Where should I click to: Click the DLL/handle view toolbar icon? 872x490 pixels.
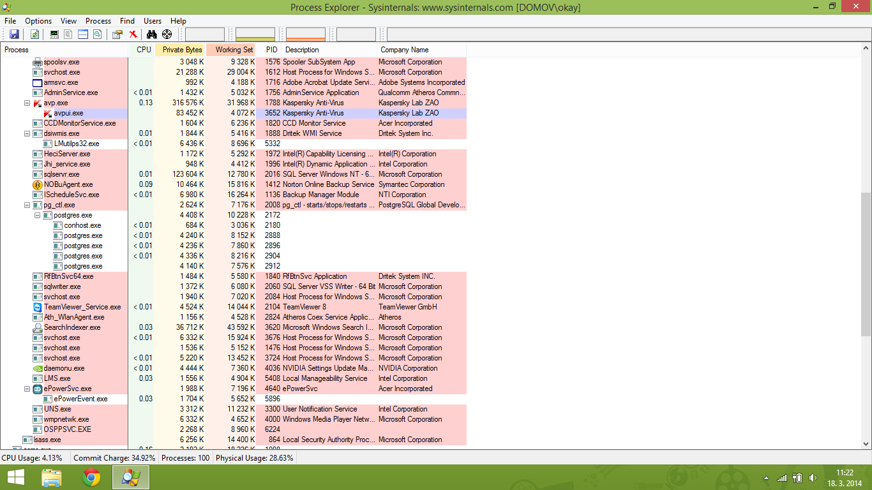click(97, 34)
